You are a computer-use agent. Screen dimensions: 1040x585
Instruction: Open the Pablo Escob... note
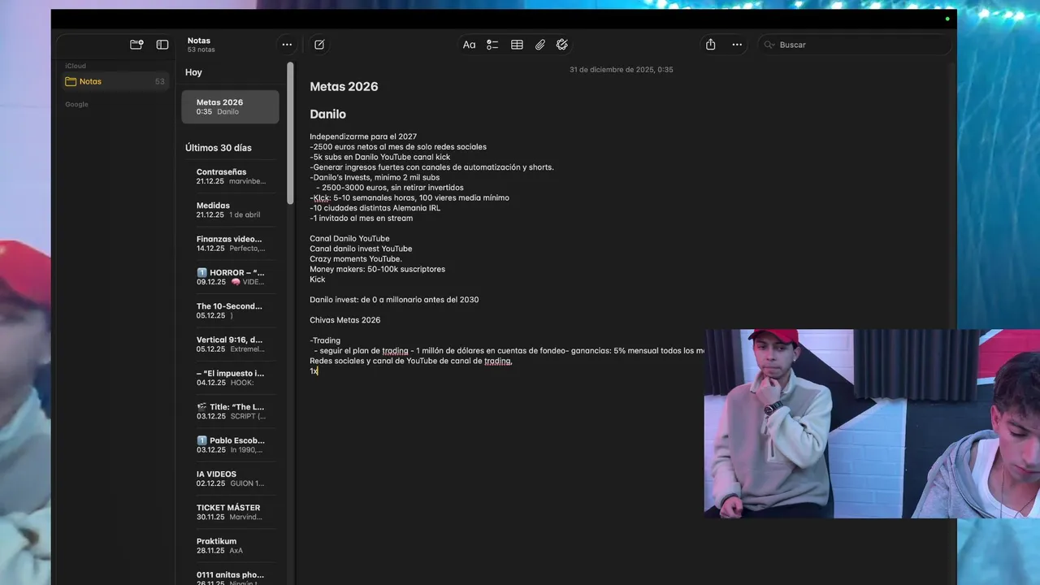click(230, 444)
